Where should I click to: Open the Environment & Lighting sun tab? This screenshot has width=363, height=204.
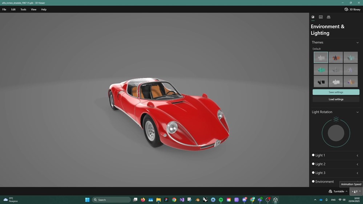(313, 17)
